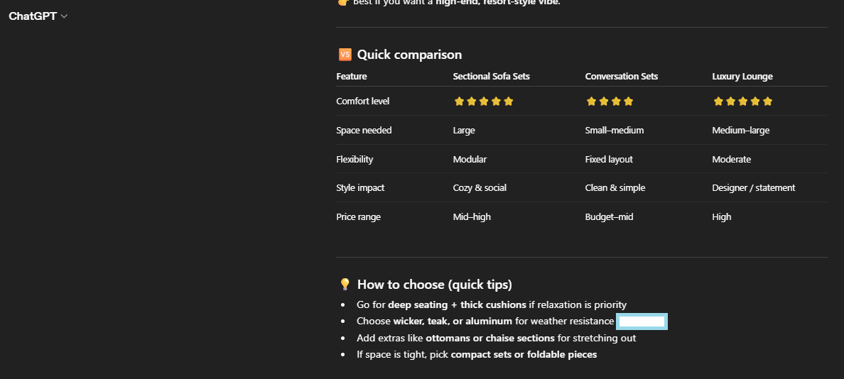
Task: Click the VS emoji beside Quick comparison
Action: pyautogui.click(x=345, y=55)
